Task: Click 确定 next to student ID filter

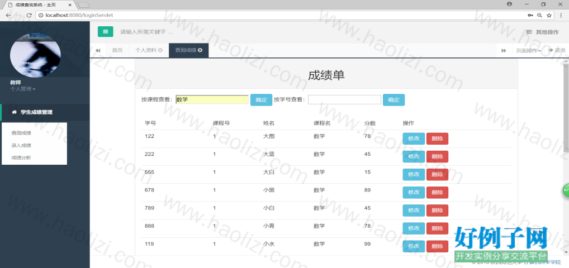Action: [393, 100]
